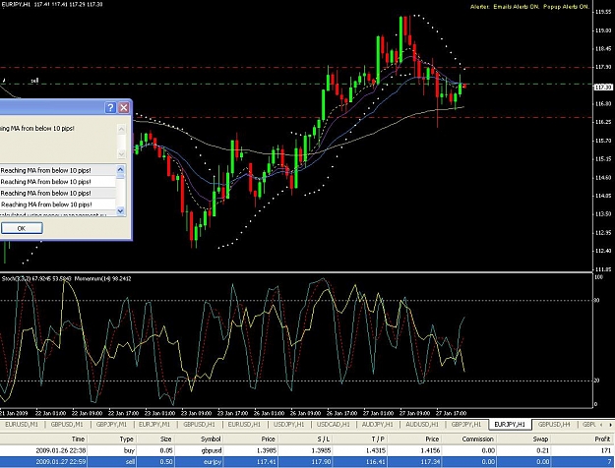Screen dimensions: 615x468
Task: Click the alert list scrollbar thumb
Action: click(x=120, y=177)
